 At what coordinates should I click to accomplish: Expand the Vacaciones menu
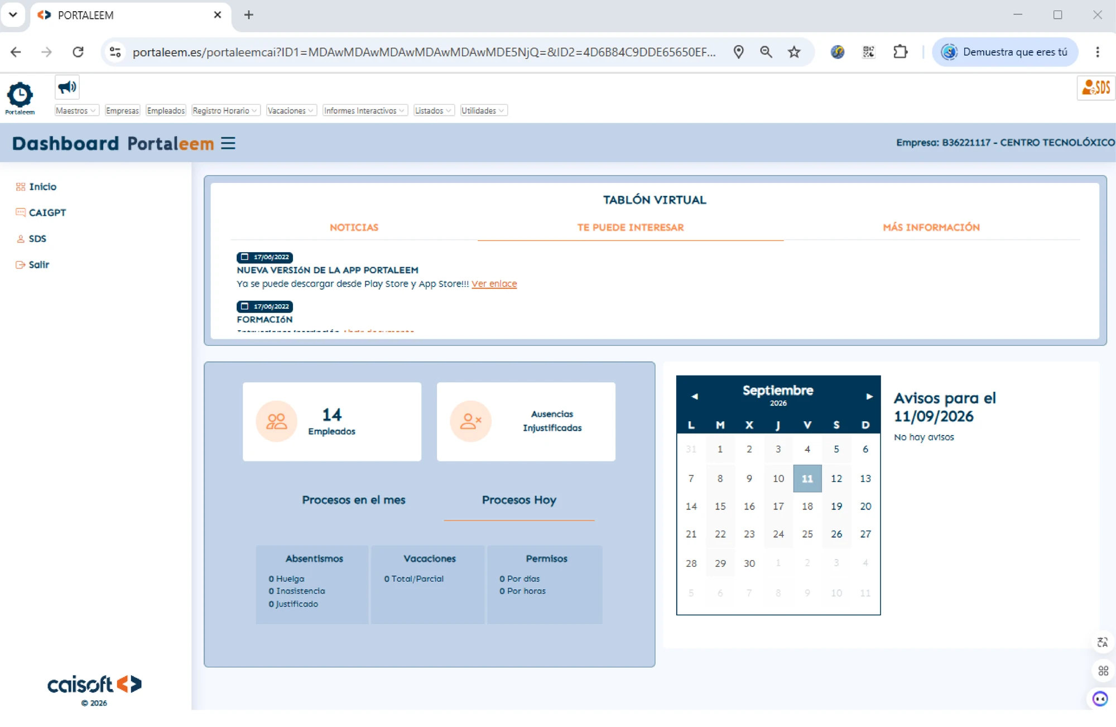[x=291, y=110]
